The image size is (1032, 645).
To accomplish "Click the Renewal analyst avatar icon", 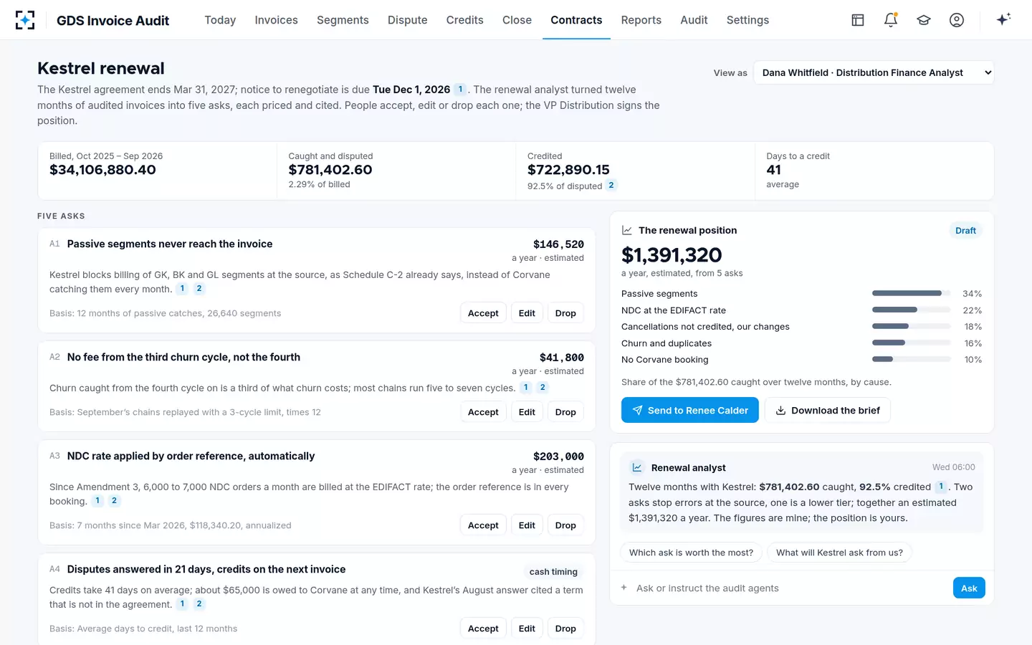I will [636, 467].
